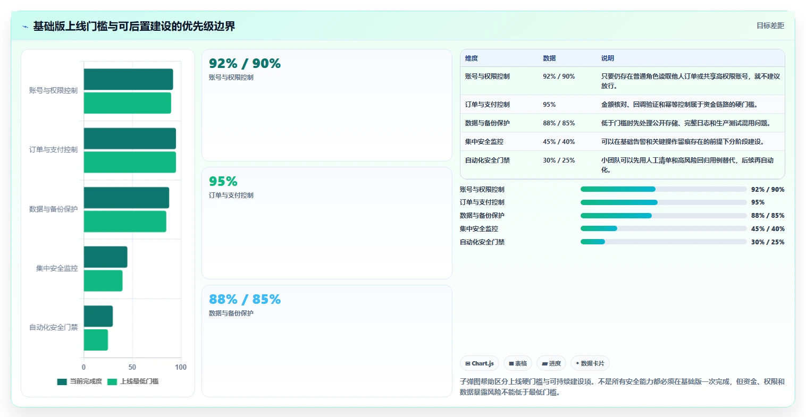Click the chart axis label 订单与支付控制
This screenshot has width=806, height=417.
point(53,150)
